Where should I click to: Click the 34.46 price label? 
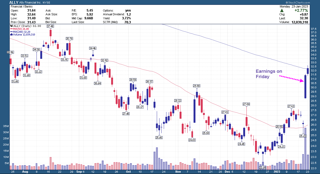point(93,48)
